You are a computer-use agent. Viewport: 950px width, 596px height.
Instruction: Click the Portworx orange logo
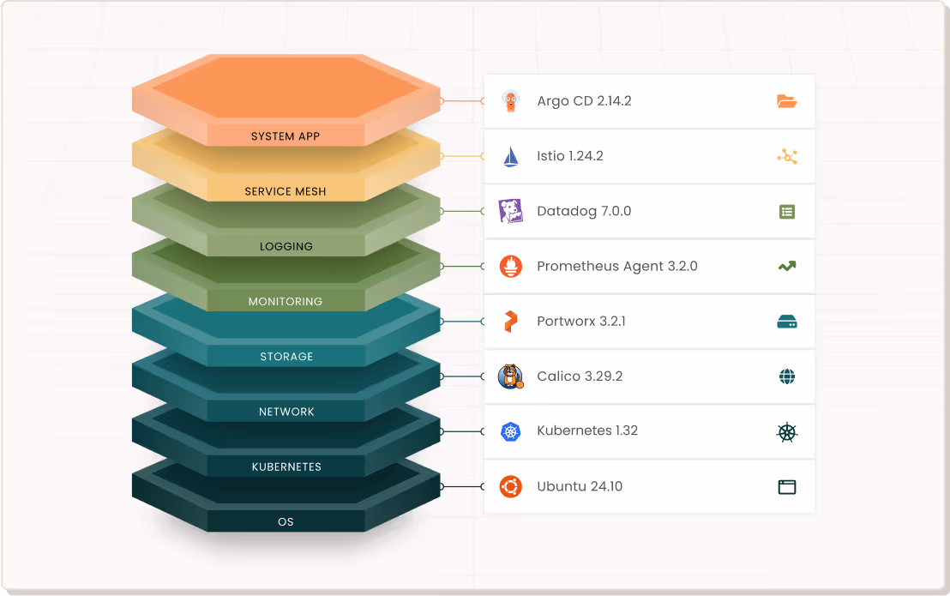click(x=511, y=322)
